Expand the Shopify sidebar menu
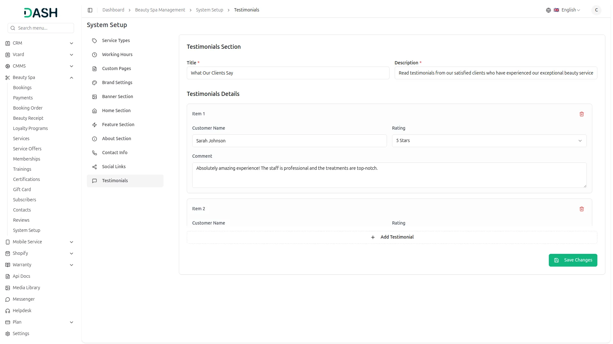 72,254
